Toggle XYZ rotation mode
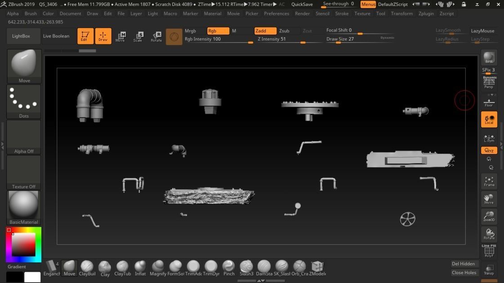Image resolution: width=504 pixels, height=283 pixels. click(489, 150)
